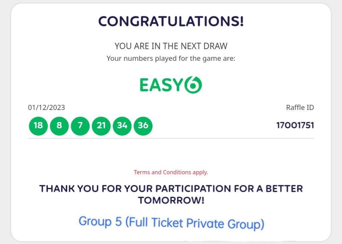Viewport: 342px width, 244px height.
Task: Click the green number 18 ball
Action: tap(38, 126)
